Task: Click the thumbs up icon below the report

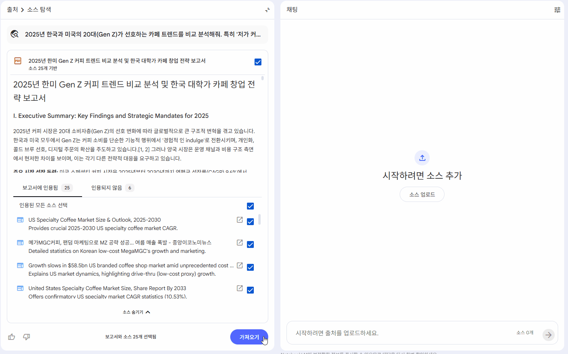Action: [11, 337]
